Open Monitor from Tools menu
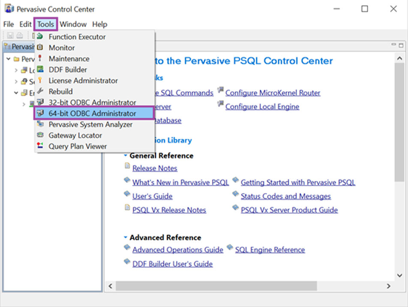Screen dimensions: 408x307 pos(95,48)
